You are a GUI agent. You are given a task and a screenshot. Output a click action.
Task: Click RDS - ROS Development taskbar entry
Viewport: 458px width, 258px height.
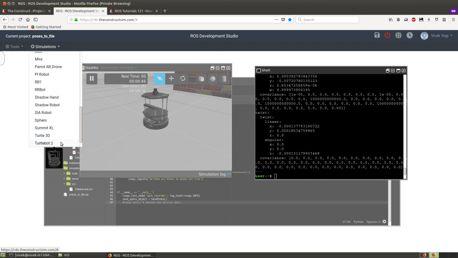131,255
